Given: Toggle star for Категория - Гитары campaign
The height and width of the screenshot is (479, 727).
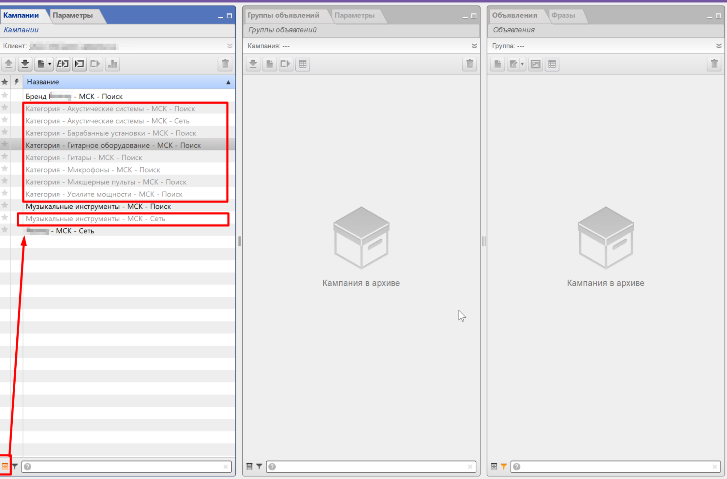Looking at the screenshot, I should [5, 157].
